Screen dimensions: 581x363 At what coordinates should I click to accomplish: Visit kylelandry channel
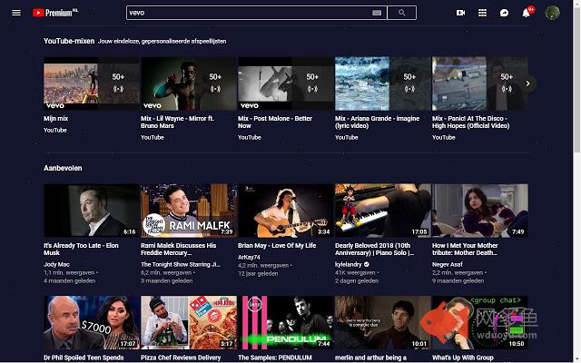click(x=349, y=264)
